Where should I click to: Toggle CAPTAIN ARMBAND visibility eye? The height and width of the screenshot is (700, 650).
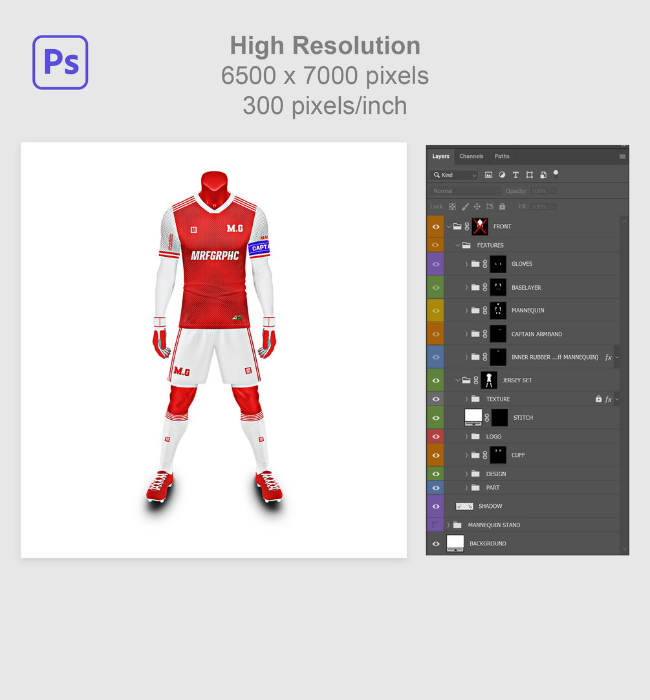pos(436,334)
